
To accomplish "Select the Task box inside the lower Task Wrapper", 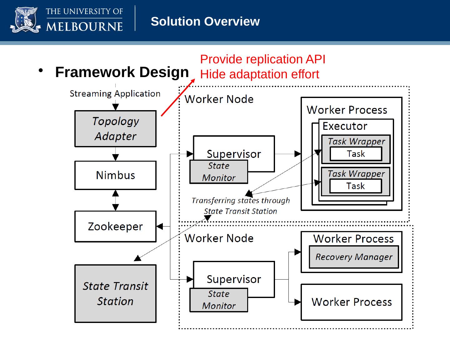I will (x=356, y=186).
